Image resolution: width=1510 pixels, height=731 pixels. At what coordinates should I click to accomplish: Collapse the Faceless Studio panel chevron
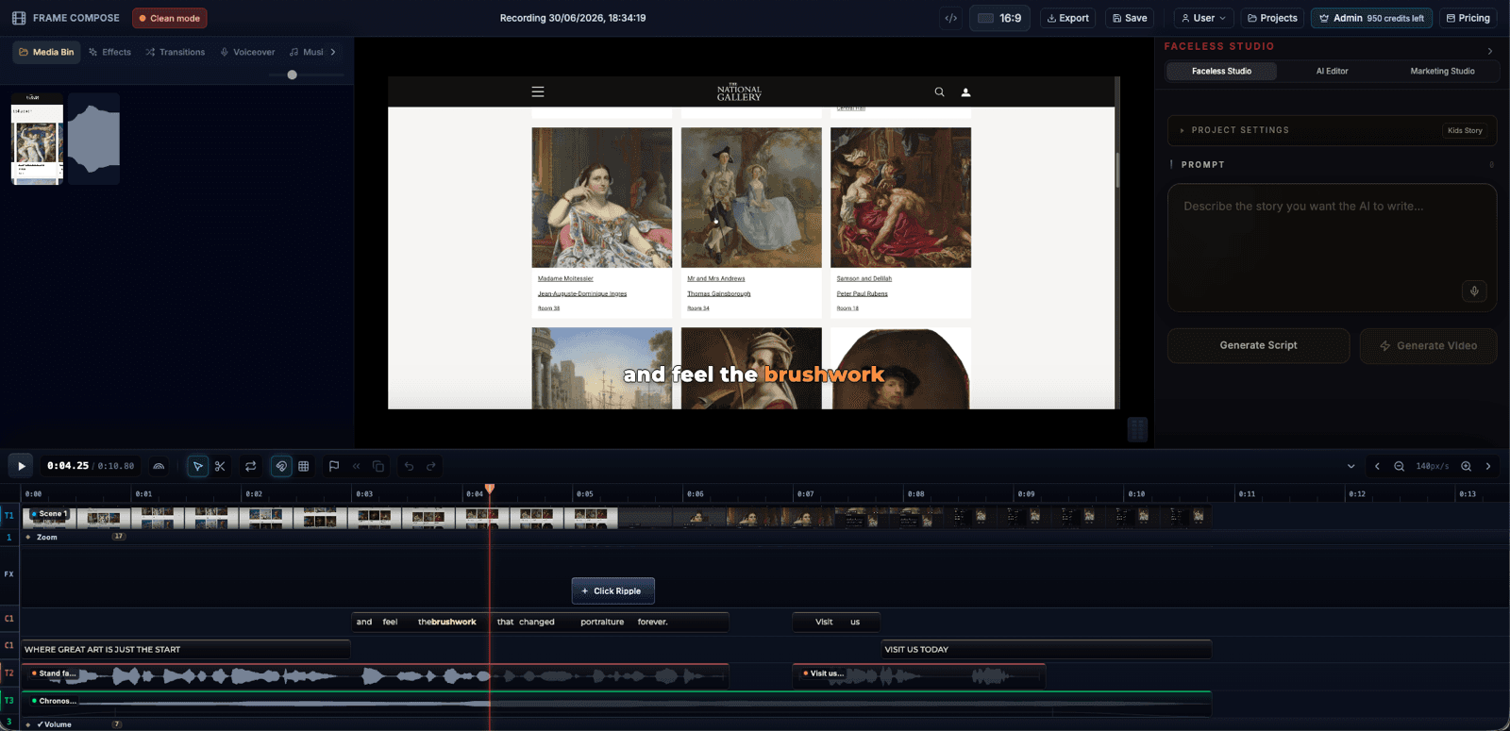(1490, 51)
